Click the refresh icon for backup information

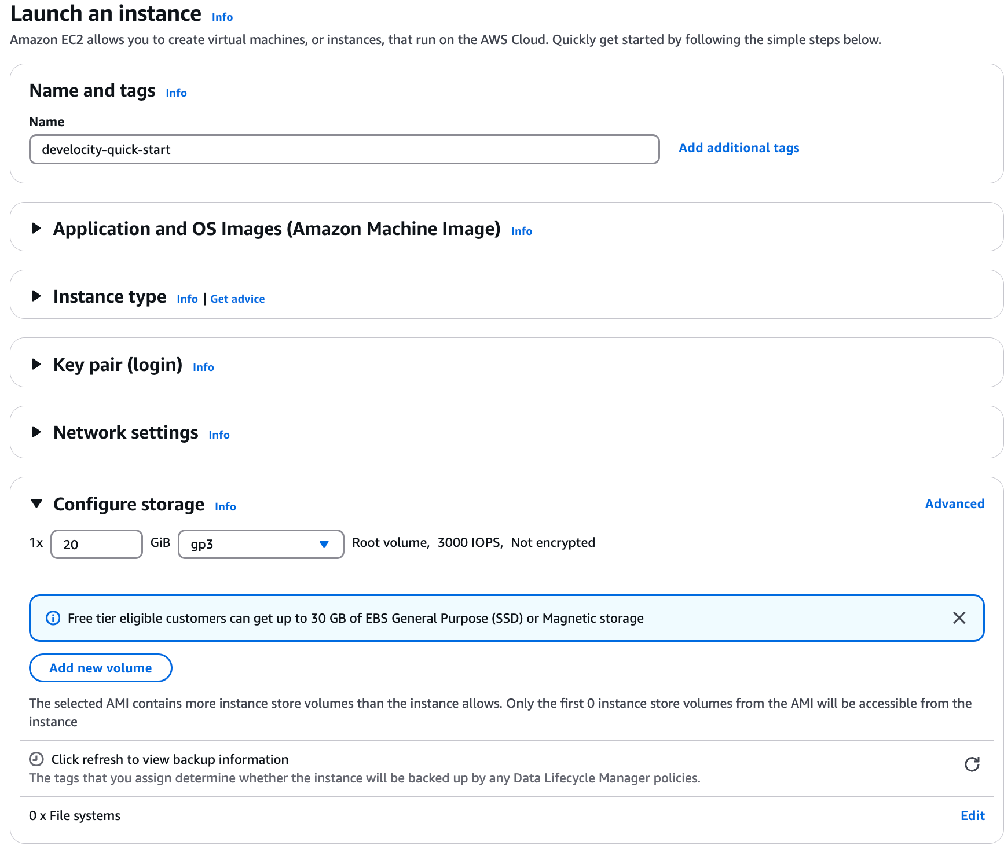[x=973, y=764]
